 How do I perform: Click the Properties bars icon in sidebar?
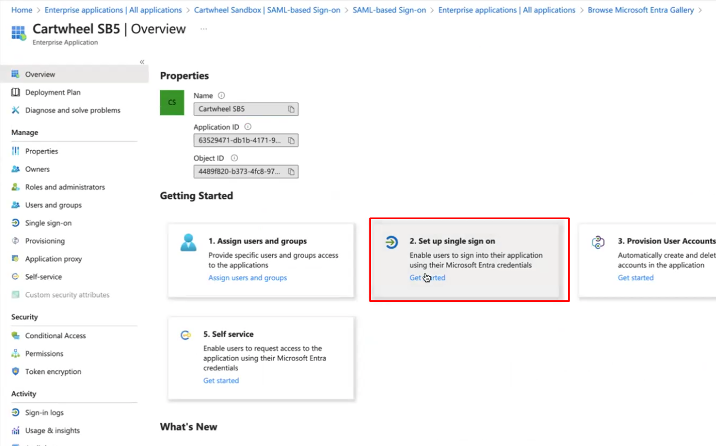tap(15, 151)
